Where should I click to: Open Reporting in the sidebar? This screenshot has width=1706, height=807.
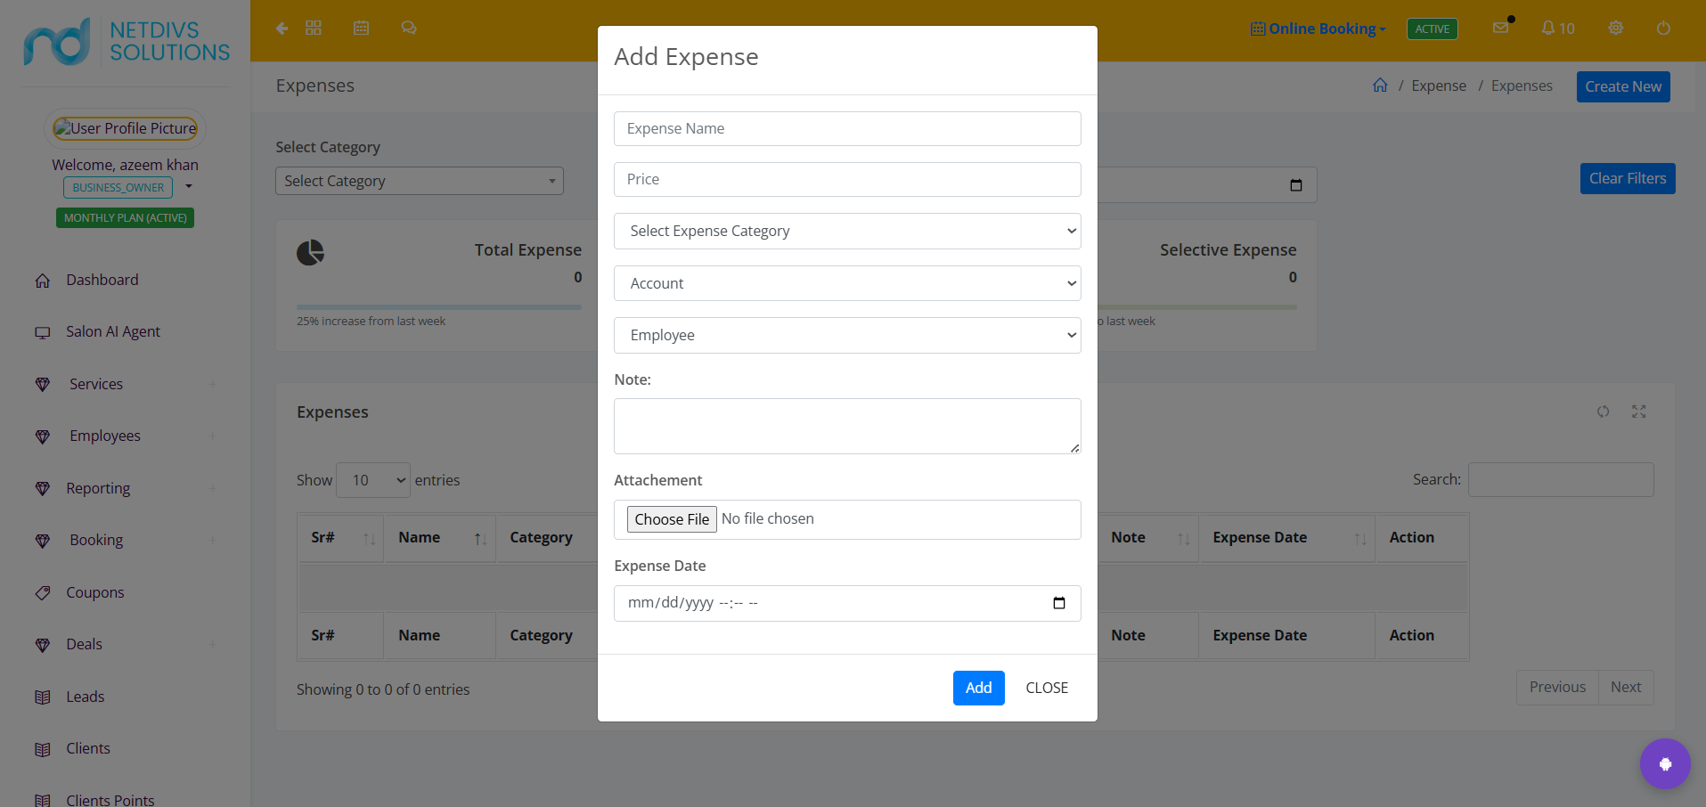pyautogui.click(x=98, y=488)
